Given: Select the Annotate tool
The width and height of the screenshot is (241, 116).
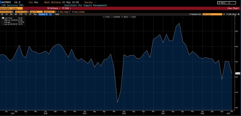Looking at the screenshot, I should click(116, 17).
